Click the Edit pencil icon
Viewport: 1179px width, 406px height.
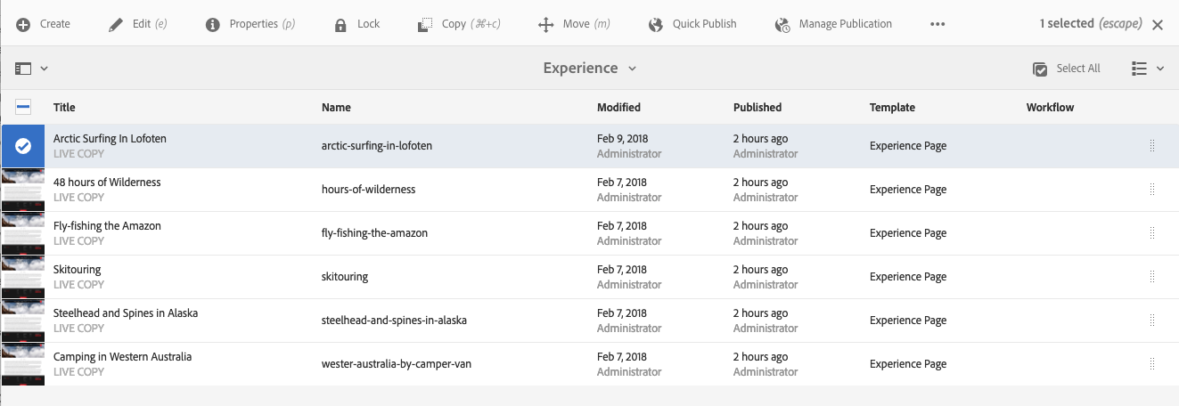tap(116, 24)
